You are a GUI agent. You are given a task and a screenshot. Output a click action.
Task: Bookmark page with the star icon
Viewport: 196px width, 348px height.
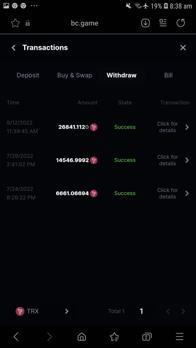click(x=15, y=23)
